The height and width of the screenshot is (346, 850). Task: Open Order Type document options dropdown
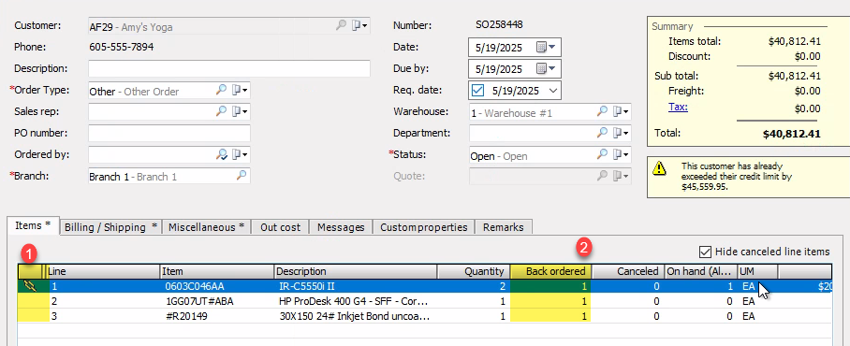point(241,91)
